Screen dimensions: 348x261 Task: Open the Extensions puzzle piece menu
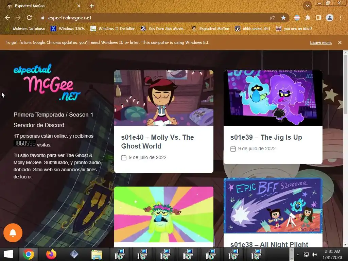pos(308,18)
